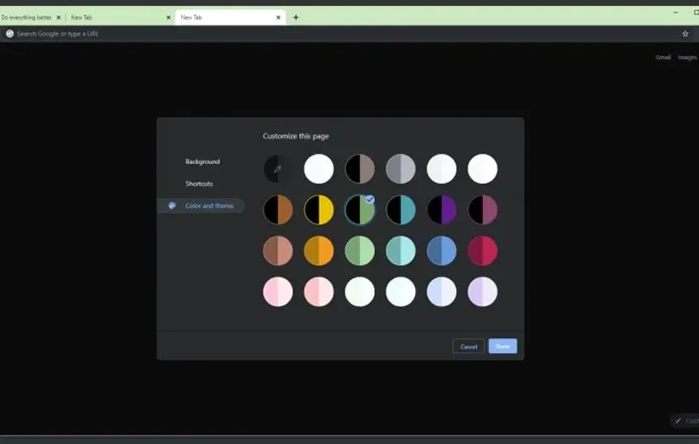Select the Color and theme section
This screenshot has width=699, height=444.
coord(209,206)
